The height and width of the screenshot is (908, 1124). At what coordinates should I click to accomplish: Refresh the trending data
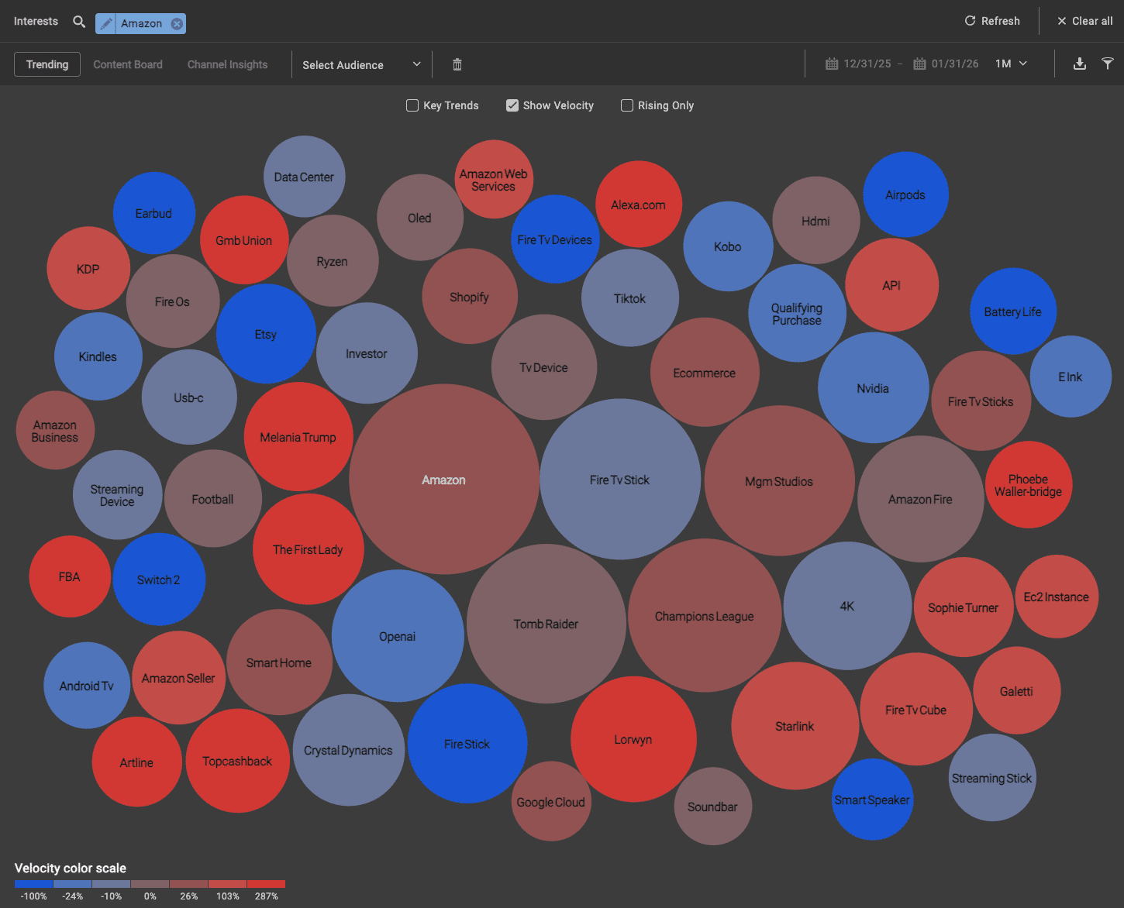(x=992, y=21)
